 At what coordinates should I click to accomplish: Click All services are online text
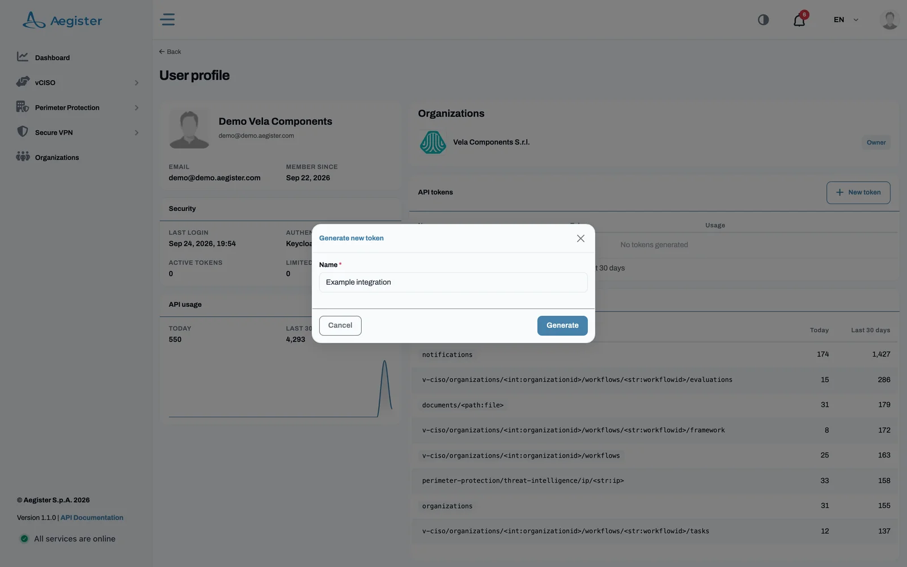(75, 539)
